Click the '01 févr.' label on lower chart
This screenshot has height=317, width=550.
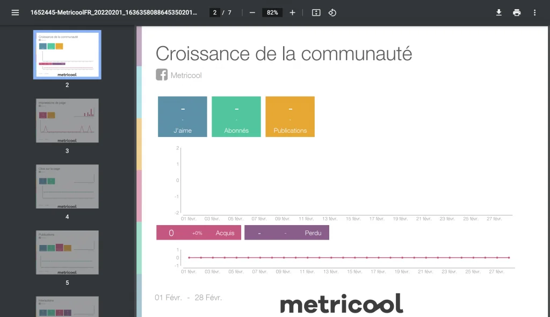coord(189,272)
